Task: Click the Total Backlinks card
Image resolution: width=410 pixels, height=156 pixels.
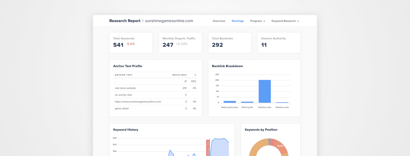Action: point(229,42)
